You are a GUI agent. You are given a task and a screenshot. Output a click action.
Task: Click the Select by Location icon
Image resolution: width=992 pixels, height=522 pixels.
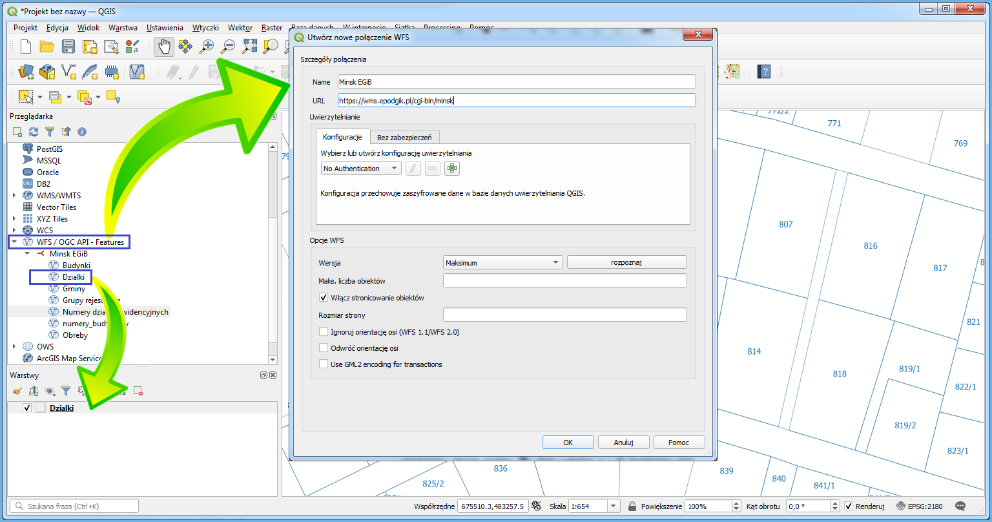pos(114,97)
